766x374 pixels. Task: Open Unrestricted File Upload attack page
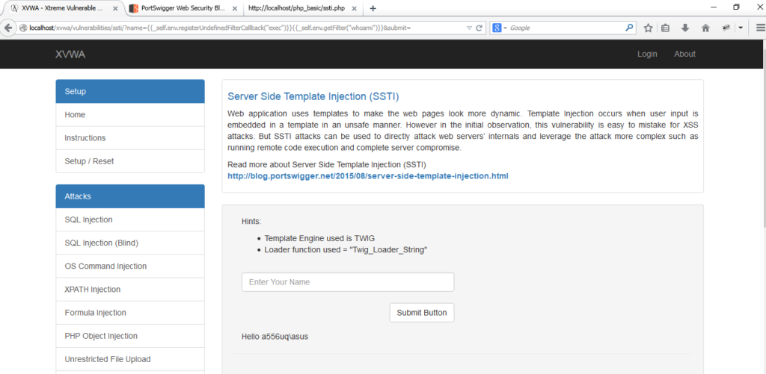click(130, 359)
